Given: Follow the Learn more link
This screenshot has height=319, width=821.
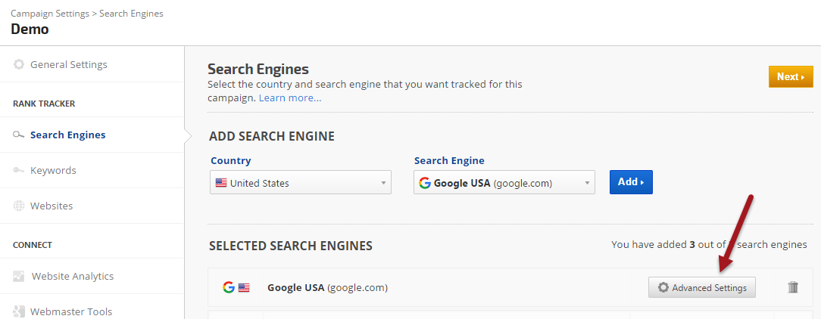Looking at the screenshot, I should tap(290, 98).
